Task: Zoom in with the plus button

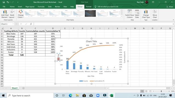Action: (x=169, y=91)
